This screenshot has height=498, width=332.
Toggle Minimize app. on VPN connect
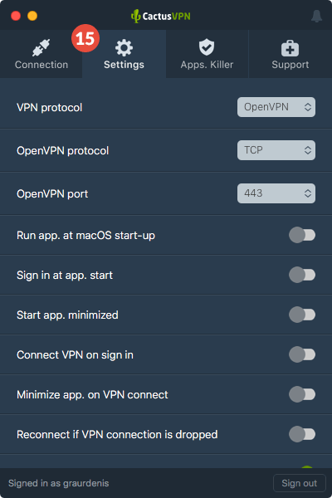[302, 394]
